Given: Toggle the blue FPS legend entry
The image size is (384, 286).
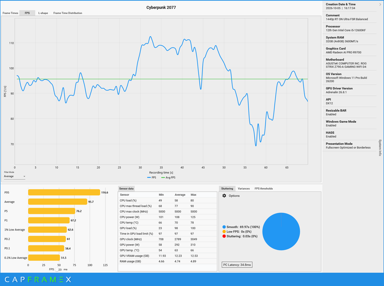Looking at the screenshot, I should 151,178.
